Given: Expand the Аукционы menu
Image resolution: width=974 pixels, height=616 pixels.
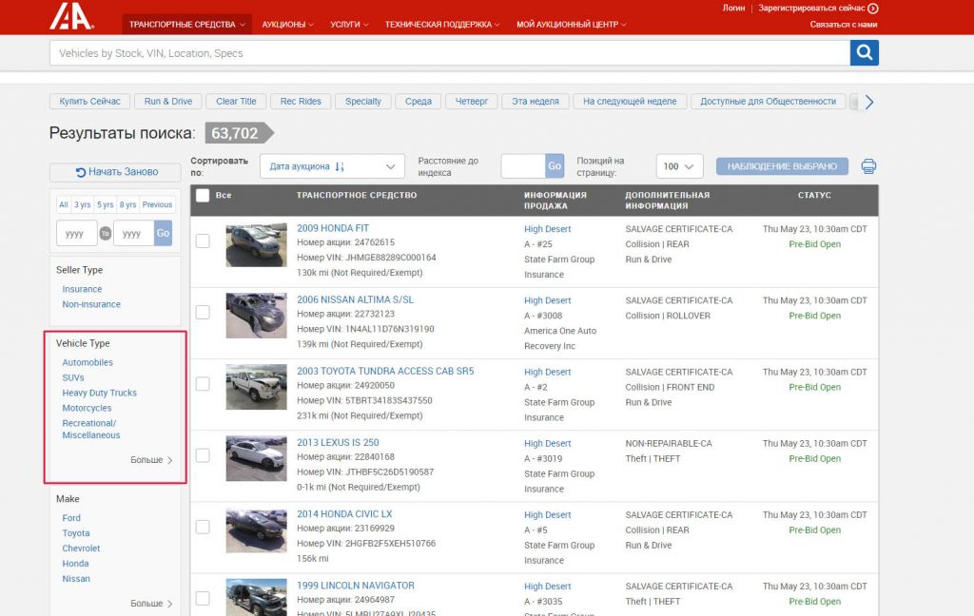Looking at the screenshot, I should 287,24.
